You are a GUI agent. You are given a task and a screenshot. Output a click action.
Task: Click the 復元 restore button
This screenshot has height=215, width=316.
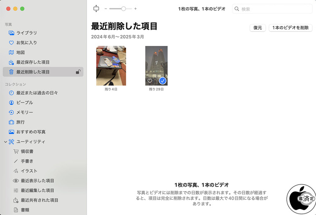point(257,28)
